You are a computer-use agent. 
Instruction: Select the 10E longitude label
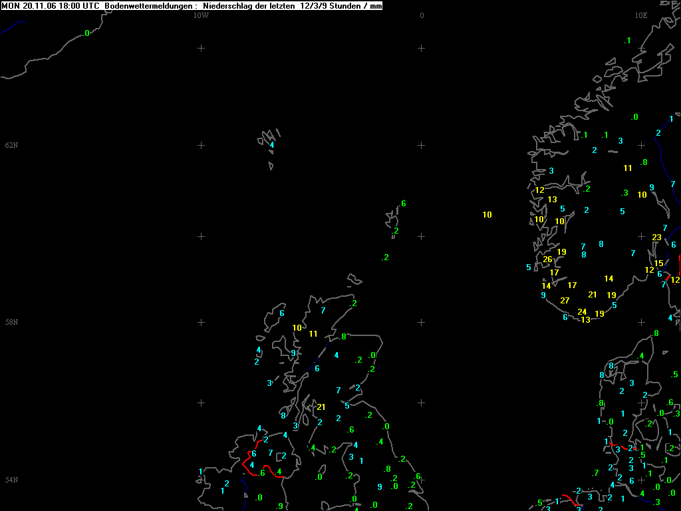point(640,15)
